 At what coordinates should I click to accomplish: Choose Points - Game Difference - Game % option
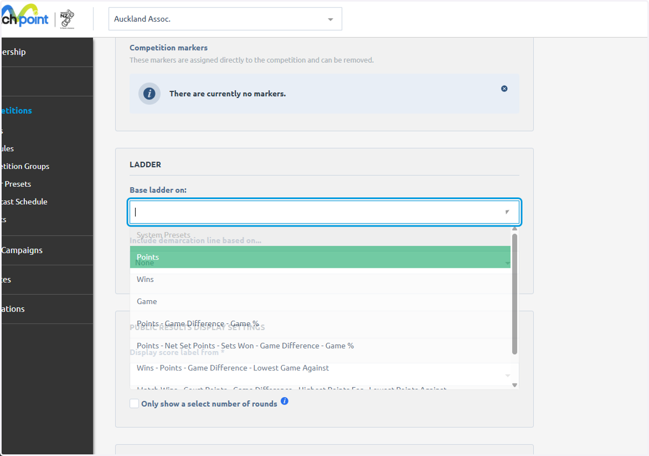pyautogui.click(x=320, y=323)
